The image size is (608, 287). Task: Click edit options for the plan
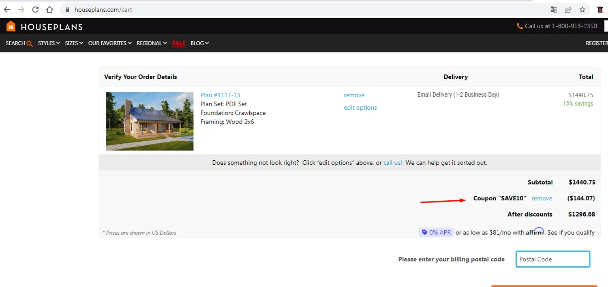point(360,108)
